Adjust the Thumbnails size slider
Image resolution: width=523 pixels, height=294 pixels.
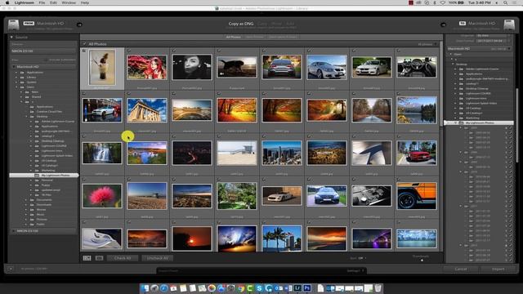click(x=422, y=260)
